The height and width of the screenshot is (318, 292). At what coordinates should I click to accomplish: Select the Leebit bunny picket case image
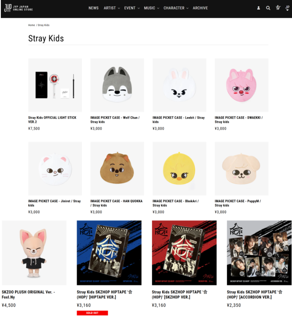click(179, 85)
